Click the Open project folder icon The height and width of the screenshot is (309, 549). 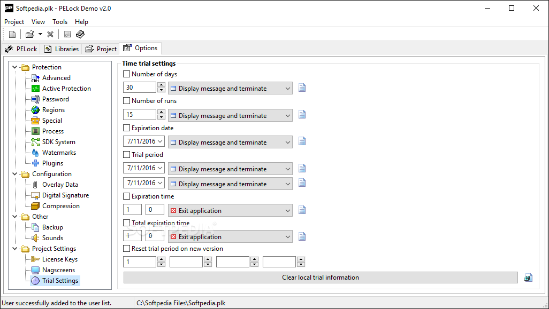coord(30,34)
